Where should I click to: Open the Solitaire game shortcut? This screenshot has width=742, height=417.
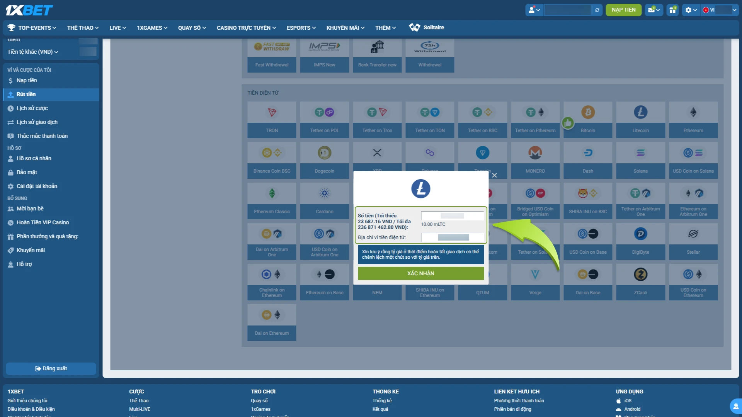427,27
